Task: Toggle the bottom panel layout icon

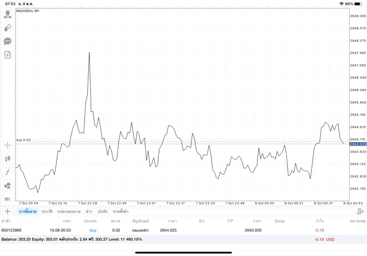Action: (360, 211)
